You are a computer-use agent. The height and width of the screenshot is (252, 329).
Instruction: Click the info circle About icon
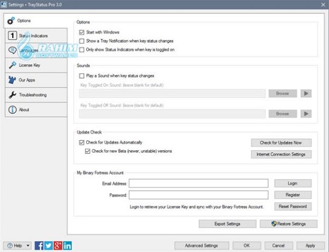13,110
